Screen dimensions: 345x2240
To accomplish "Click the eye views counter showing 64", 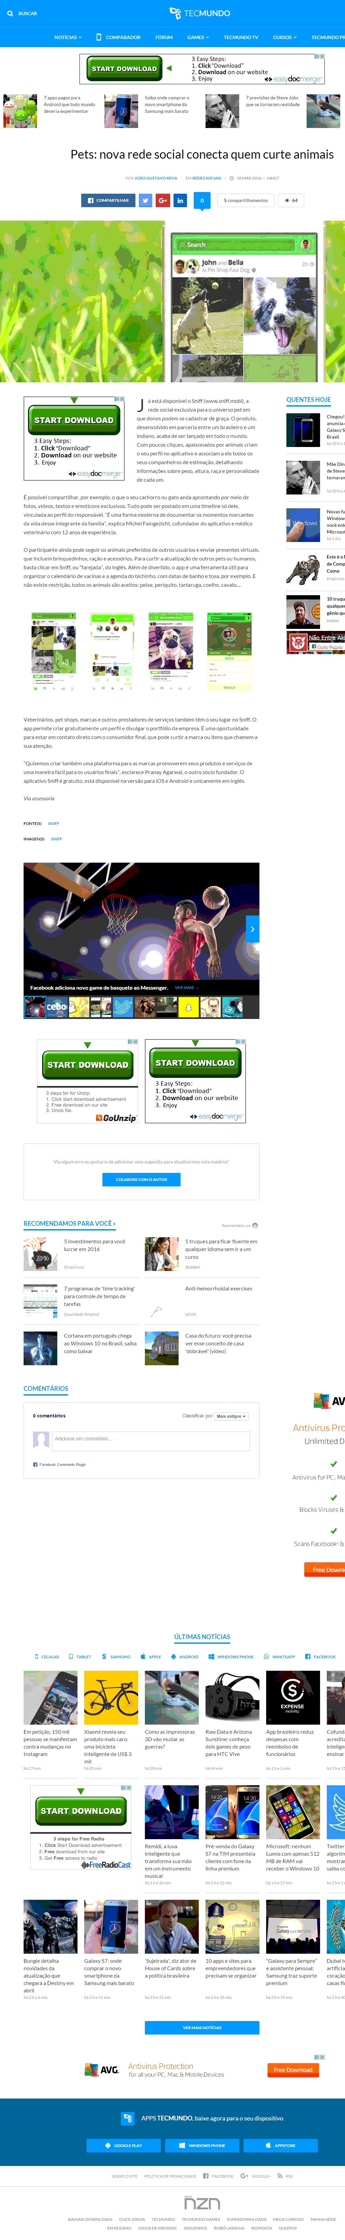I will (x=290, y=200).
